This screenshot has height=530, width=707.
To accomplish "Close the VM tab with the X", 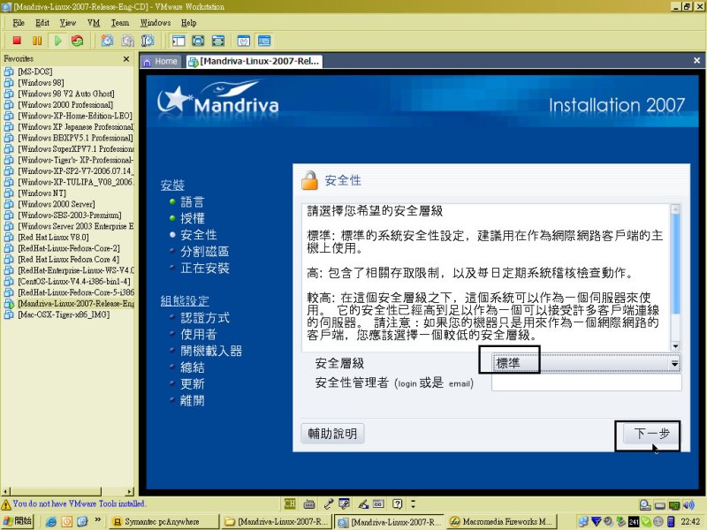I will [696, 60].
